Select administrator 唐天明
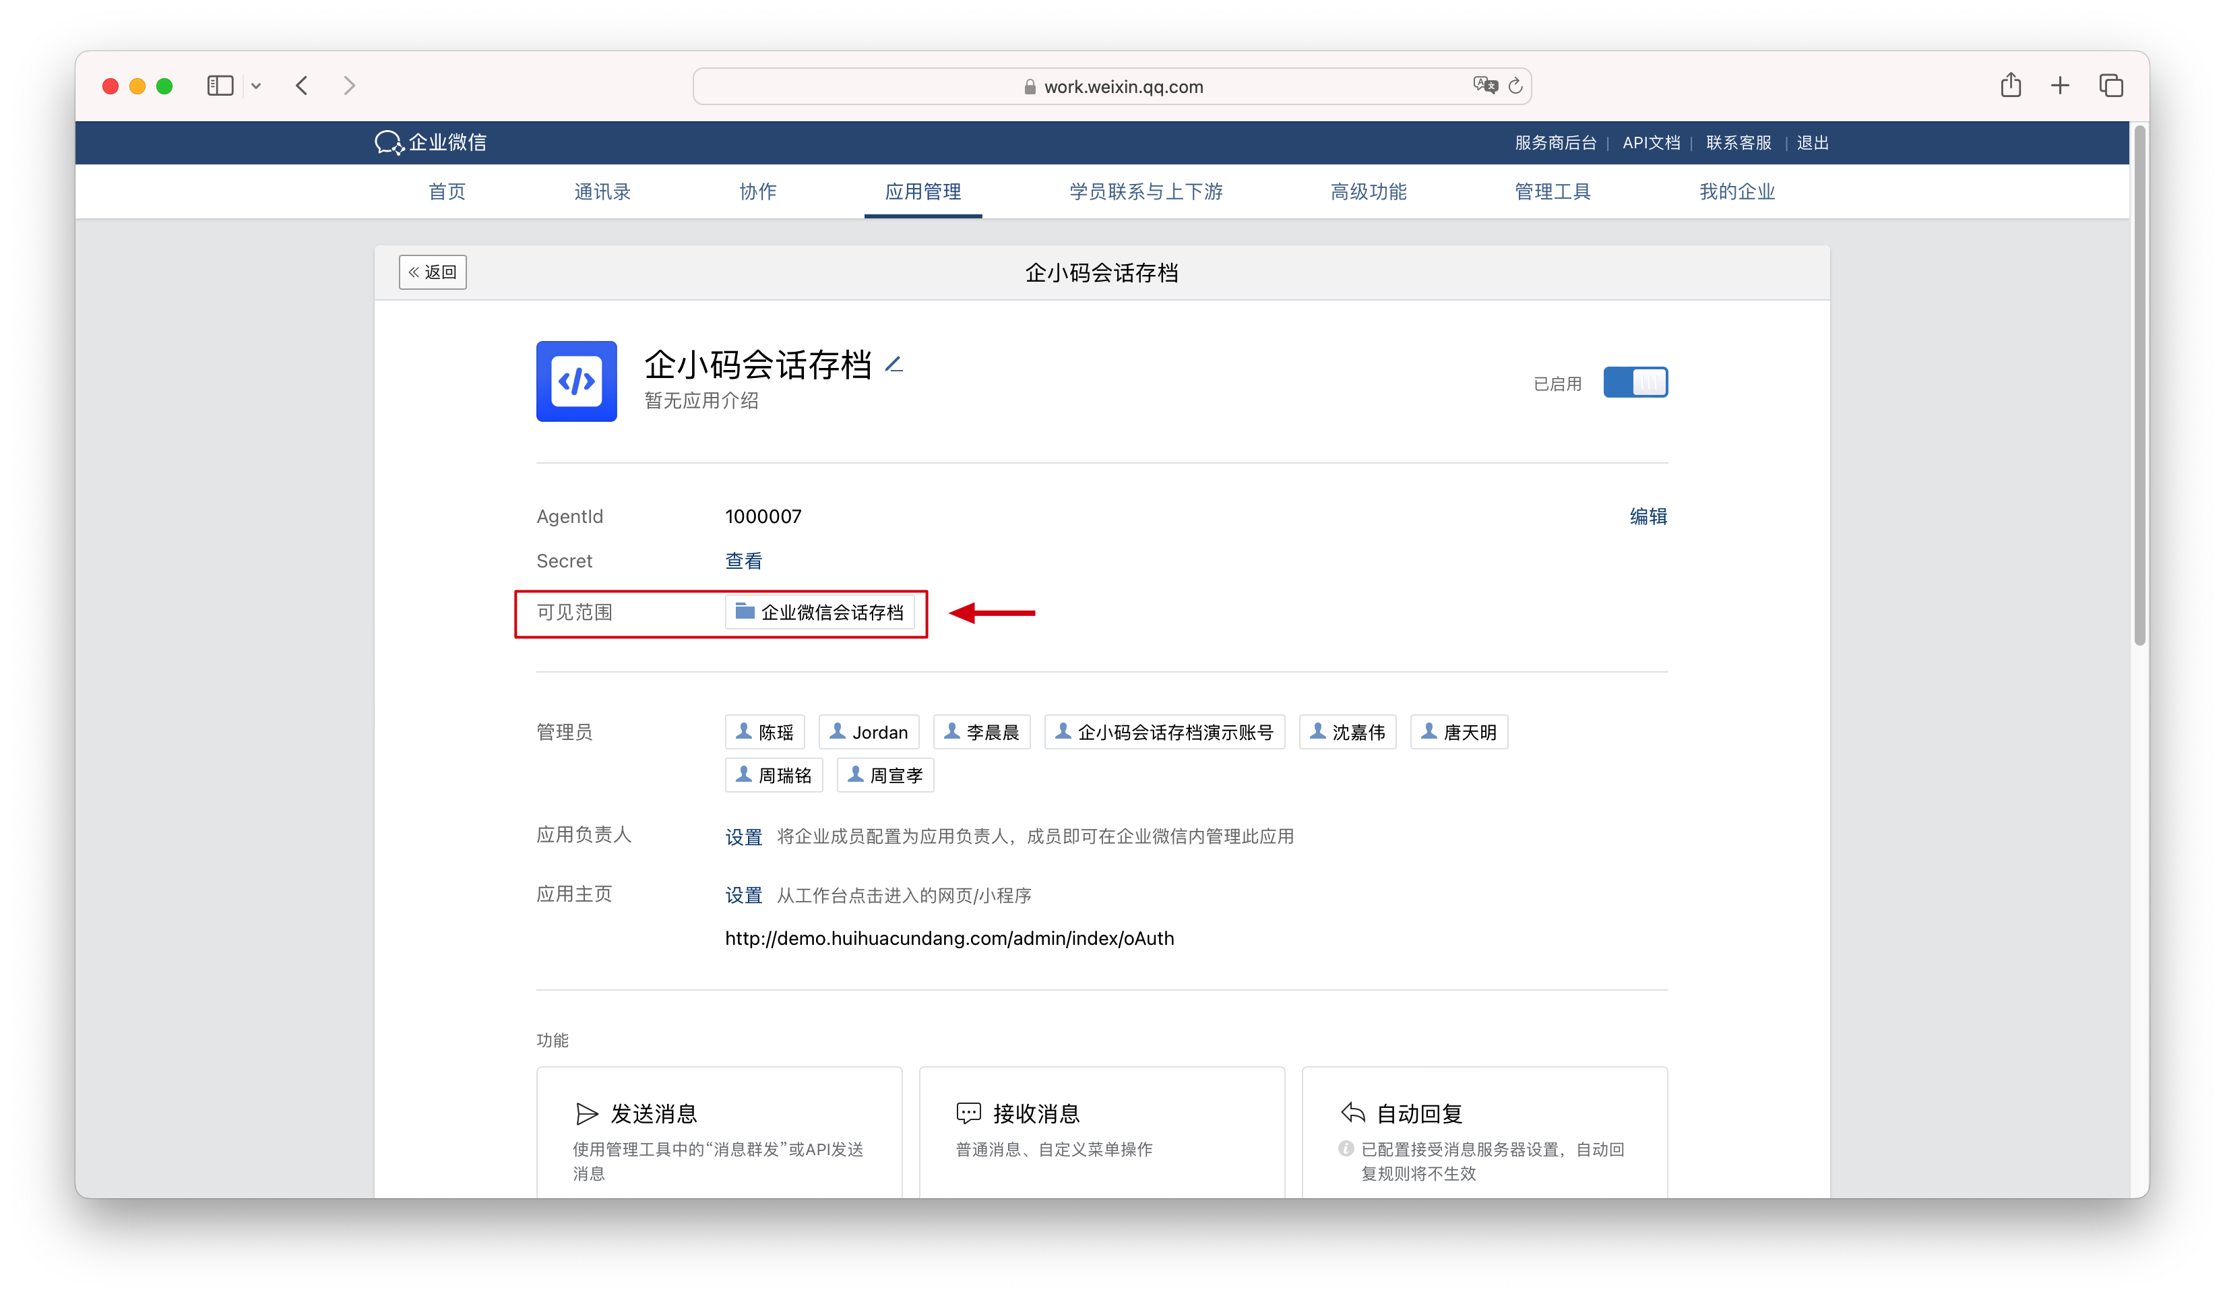 1459,732
